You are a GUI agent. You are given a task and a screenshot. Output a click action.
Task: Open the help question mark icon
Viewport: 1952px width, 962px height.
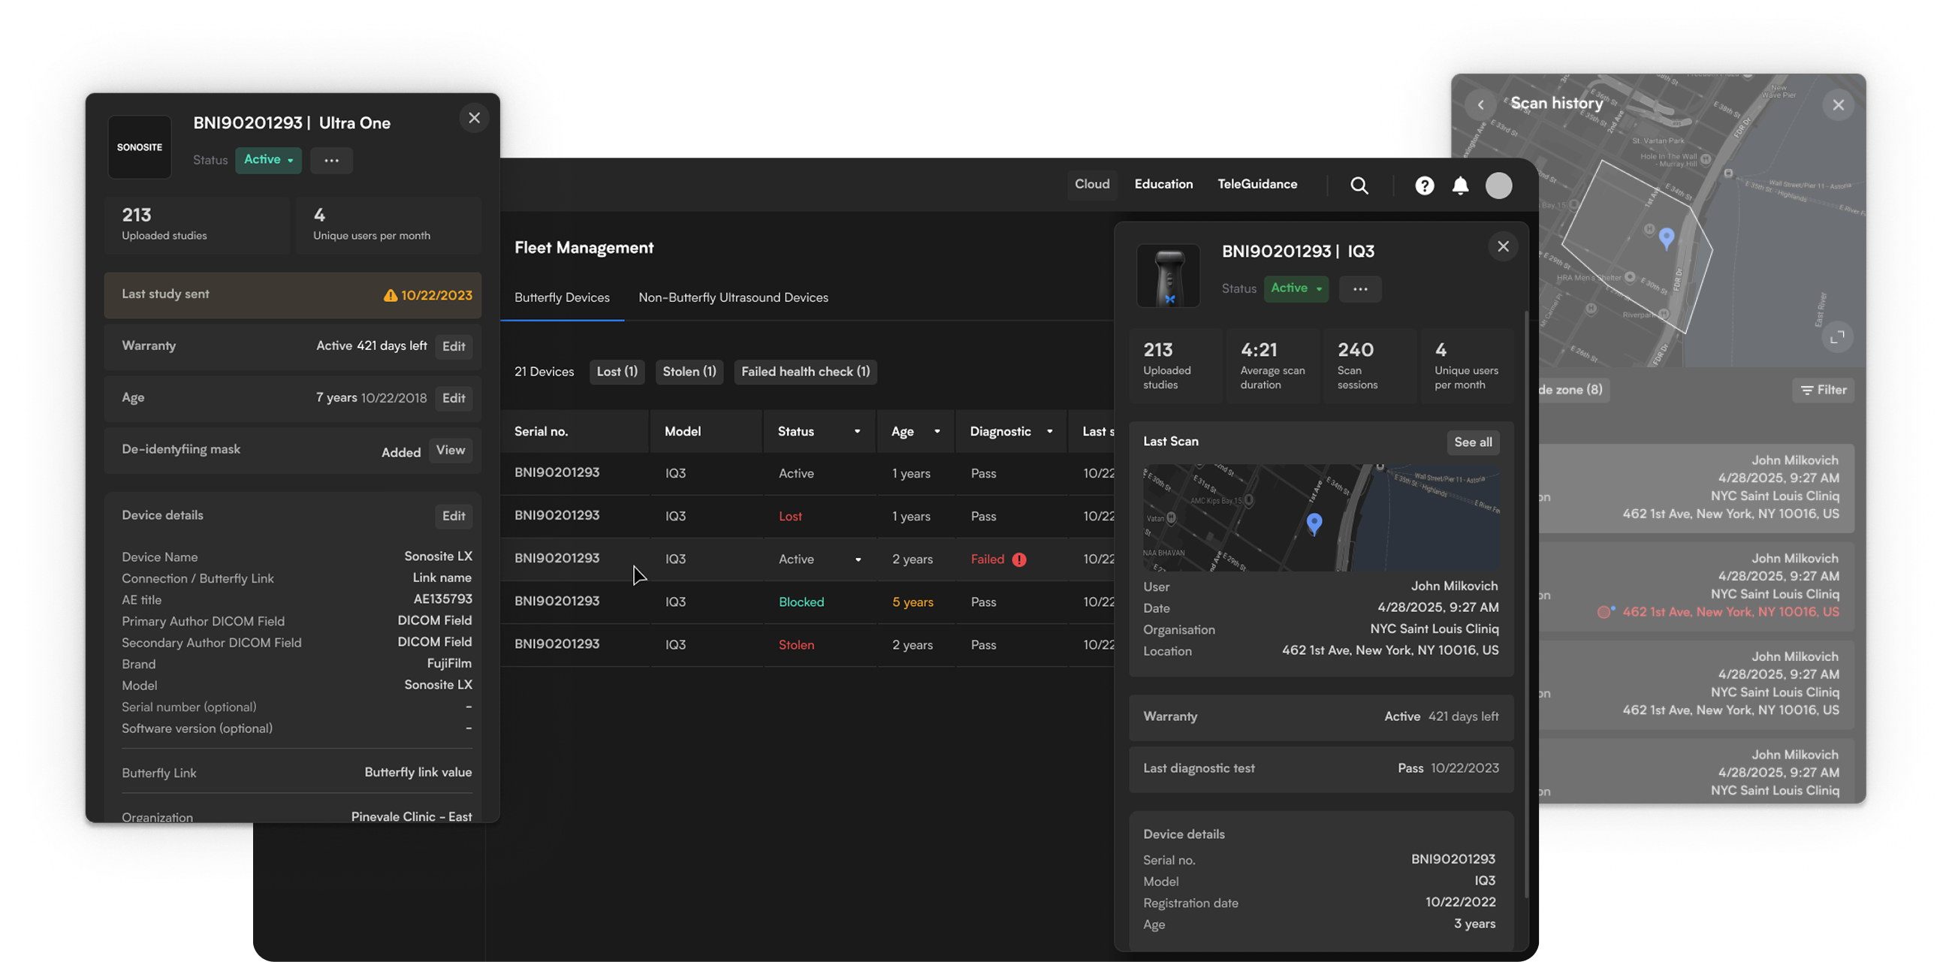tap(1425, 185)
